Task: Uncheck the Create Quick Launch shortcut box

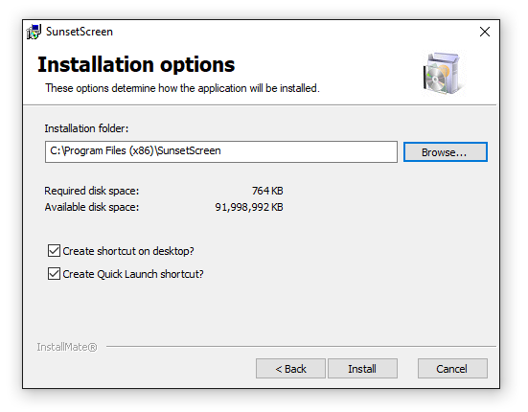Action: point(54,274)
